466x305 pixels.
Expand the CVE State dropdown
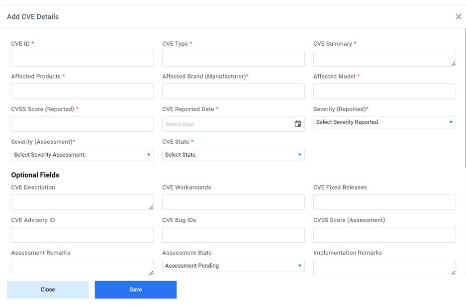(x=233, y=155)
